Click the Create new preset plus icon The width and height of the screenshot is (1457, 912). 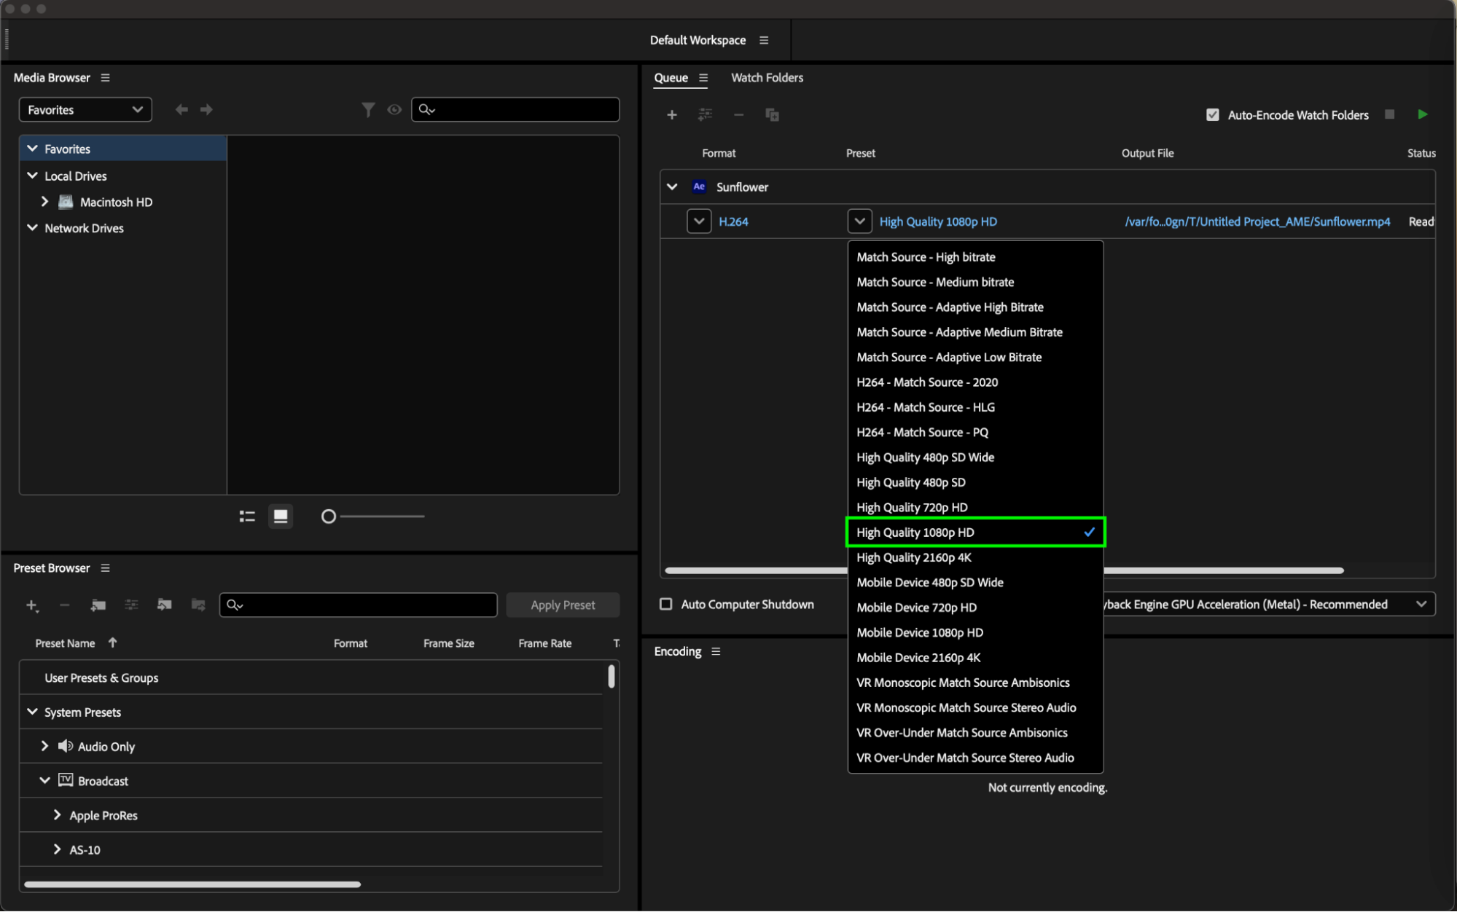click(31, 605)
